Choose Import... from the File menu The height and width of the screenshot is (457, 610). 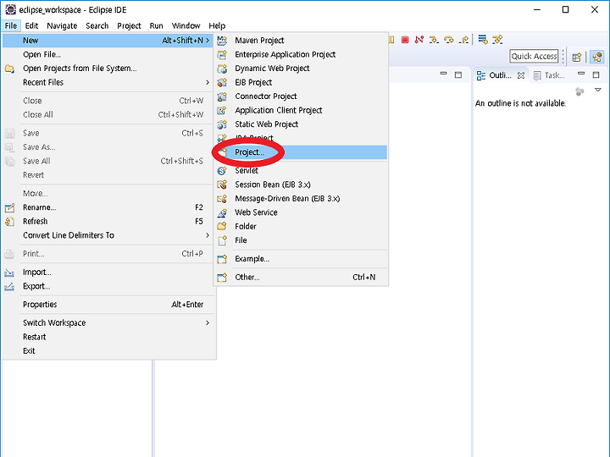108,272
